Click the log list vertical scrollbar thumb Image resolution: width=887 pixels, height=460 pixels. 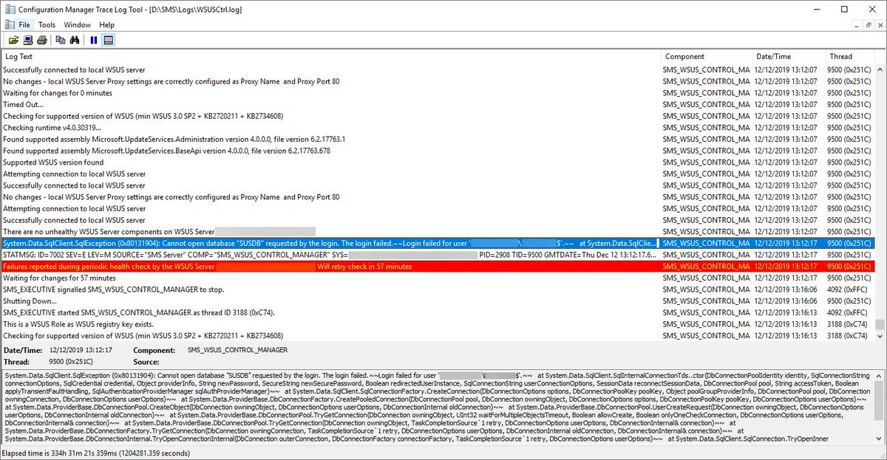(880, 324)
